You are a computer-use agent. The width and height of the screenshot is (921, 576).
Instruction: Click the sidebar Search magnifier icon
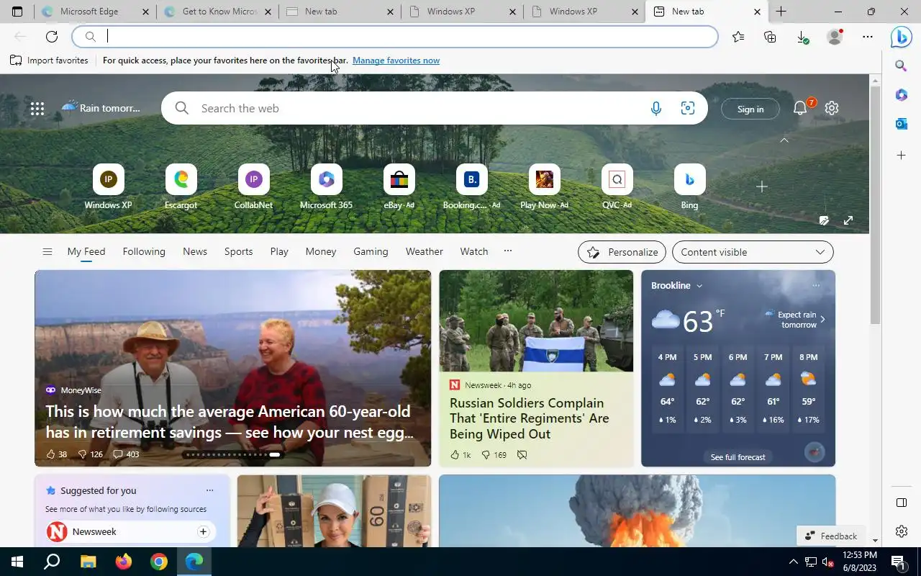click(x=901, y=66)
